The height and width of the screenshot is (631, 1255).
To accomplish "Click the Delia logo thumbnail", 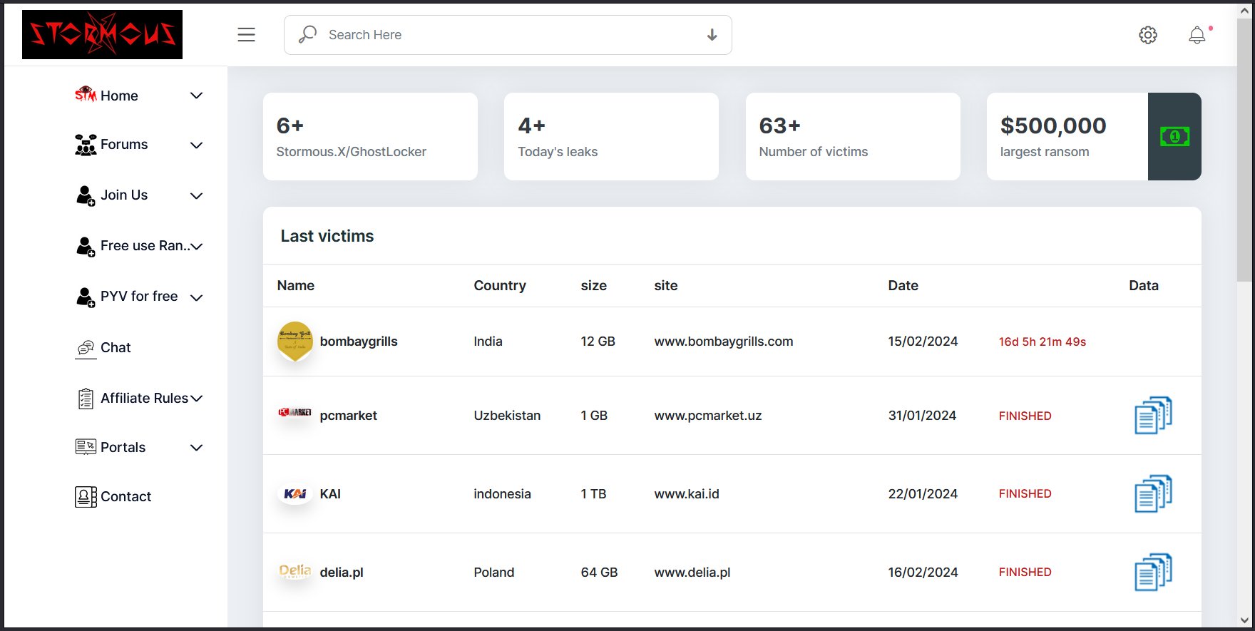I will point(294,571).
